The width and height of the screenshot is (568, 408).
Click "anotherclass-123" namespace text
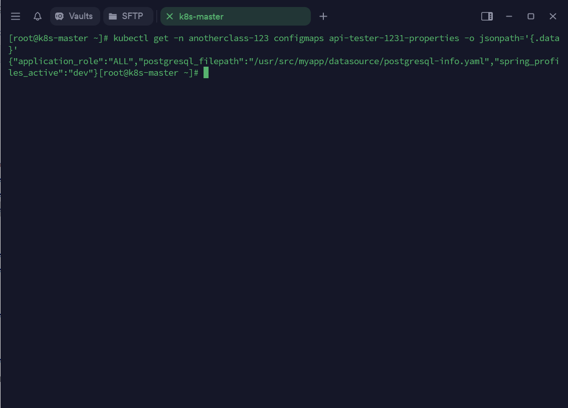click(x=229, y=38)
